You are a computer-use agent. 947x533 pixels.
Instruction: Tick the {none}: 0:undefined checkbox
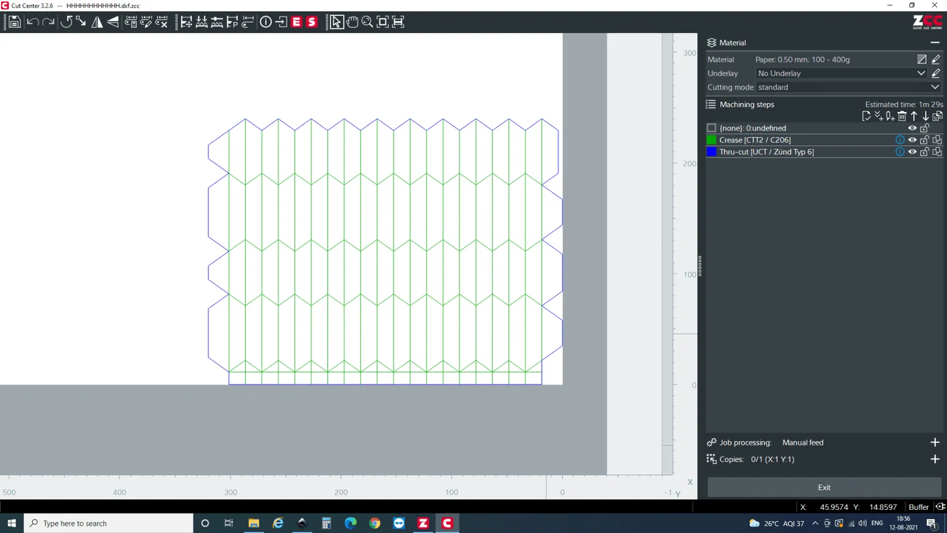(x=711, y=128)
